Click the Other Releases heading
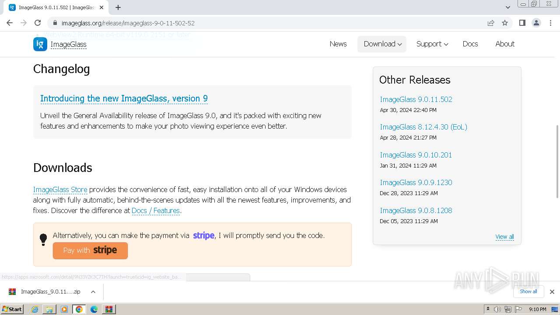This screenshot has height=315, width=560. tap(415, 80)
